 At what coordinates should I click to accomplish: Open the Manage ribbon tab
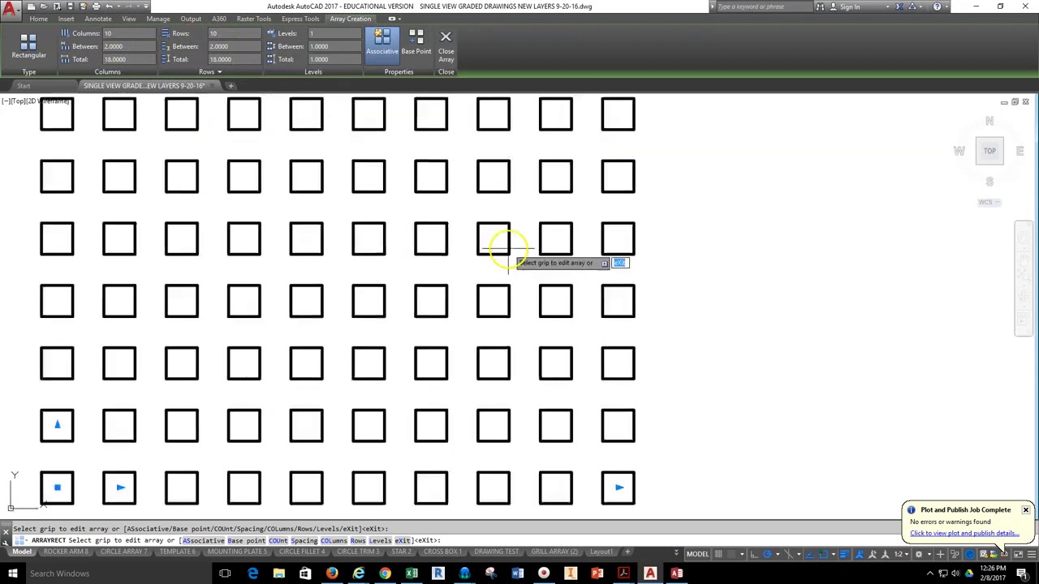(x=158, y=19)
